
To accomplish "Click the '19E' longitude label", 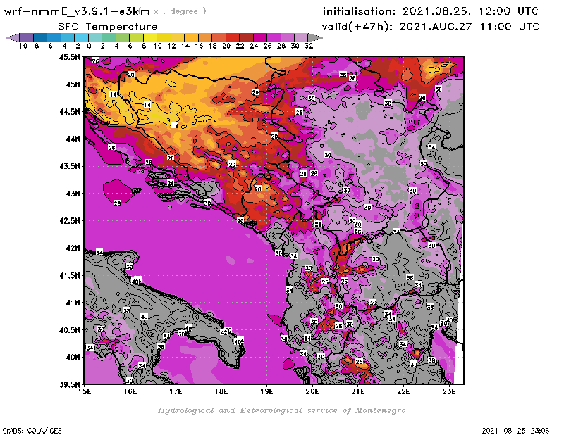I will (267, 391).
